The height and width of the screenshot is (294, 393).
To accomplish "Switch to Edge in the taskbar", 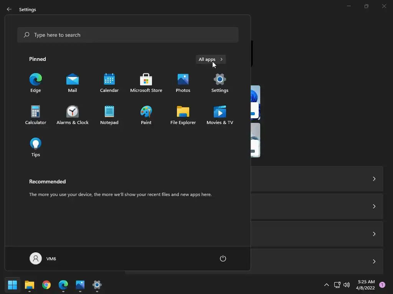I will [x=63, y=285].
